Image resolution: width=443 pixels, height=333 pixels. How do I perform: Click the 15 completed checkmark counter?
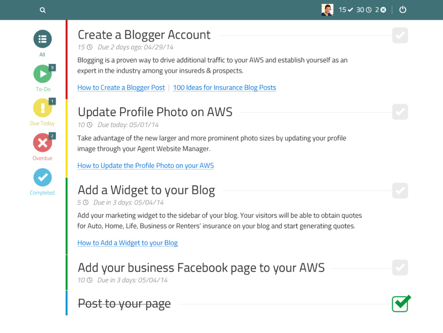tap(346, 10)
